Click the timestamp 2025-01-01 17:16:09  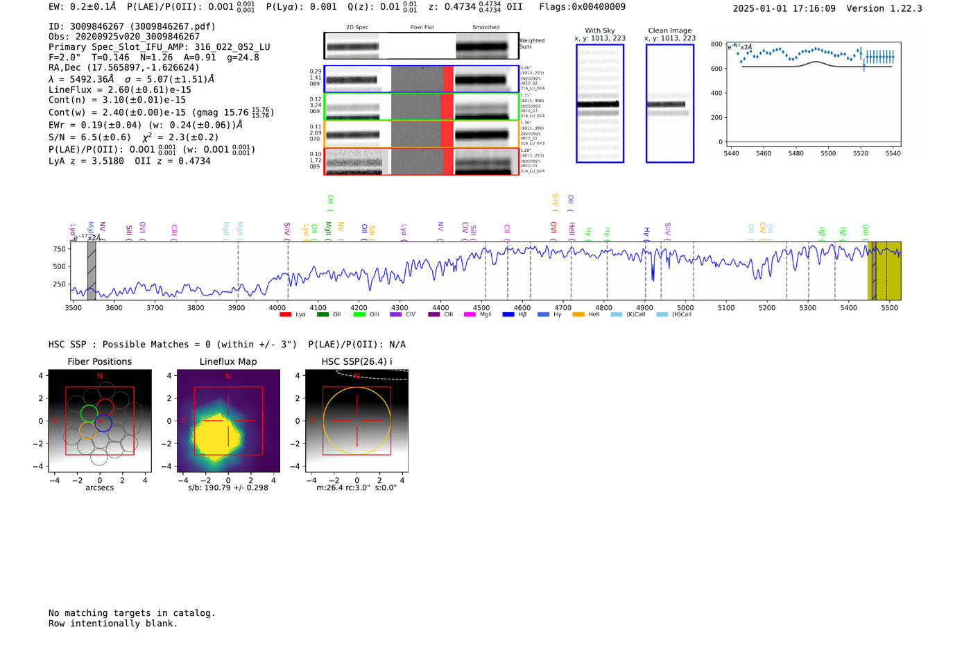pyautogui.click(x=784, y=8)
